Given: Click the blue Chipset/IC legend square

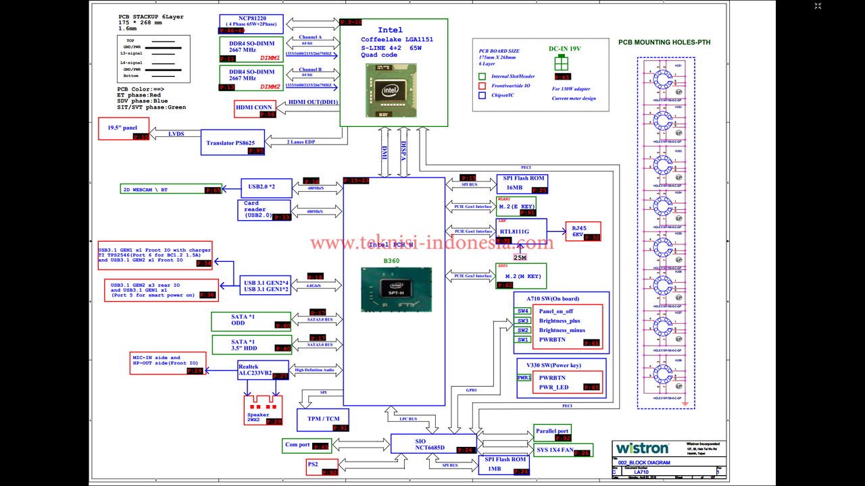Looking at the screenshot, I should 481,95.
